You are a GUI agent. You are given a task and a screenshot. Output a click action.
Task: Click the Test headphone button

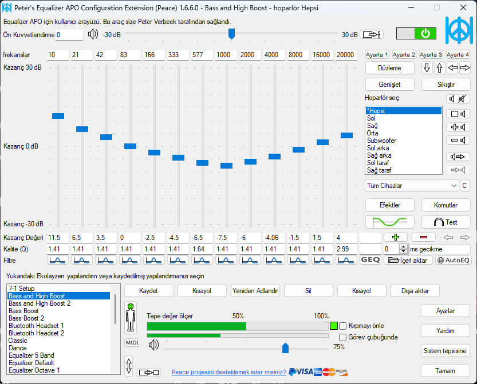(x=446, y=222)
